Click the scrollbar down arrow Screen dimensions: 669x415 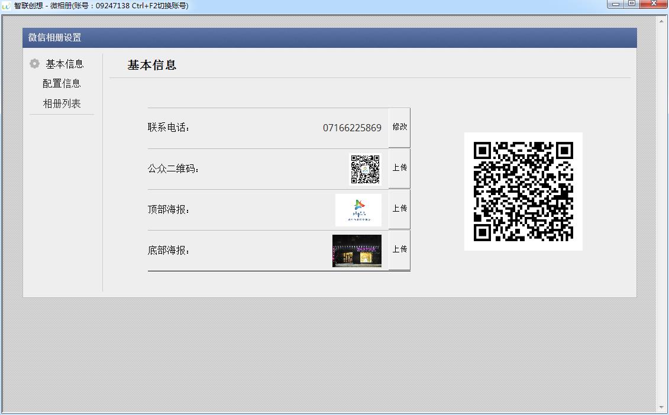point(662,408)
